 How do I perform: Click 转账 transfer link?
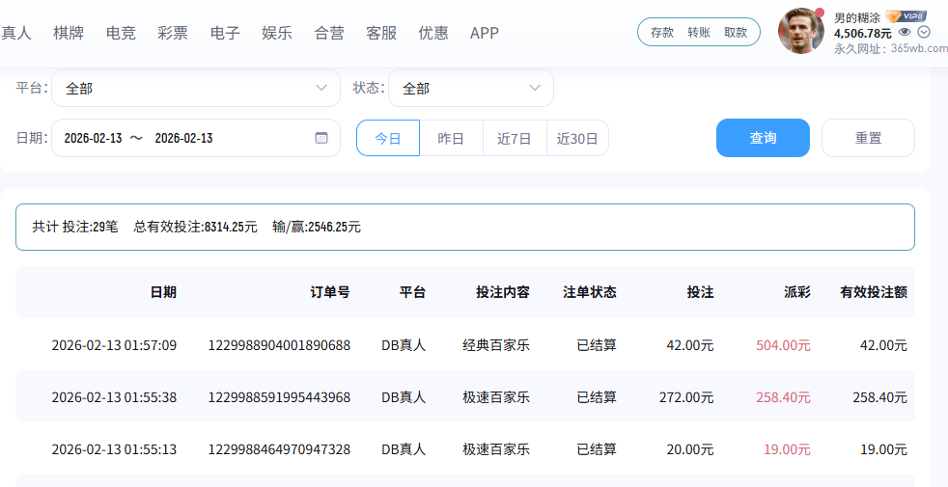coord(699,32)
